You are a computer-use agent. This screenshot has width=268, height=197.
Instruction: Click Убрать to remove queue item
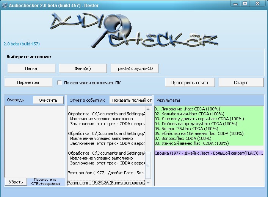coord(16,182)
